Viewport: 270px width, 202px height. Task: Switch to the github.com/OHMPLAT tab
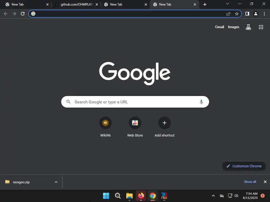[x=76, y=4]
